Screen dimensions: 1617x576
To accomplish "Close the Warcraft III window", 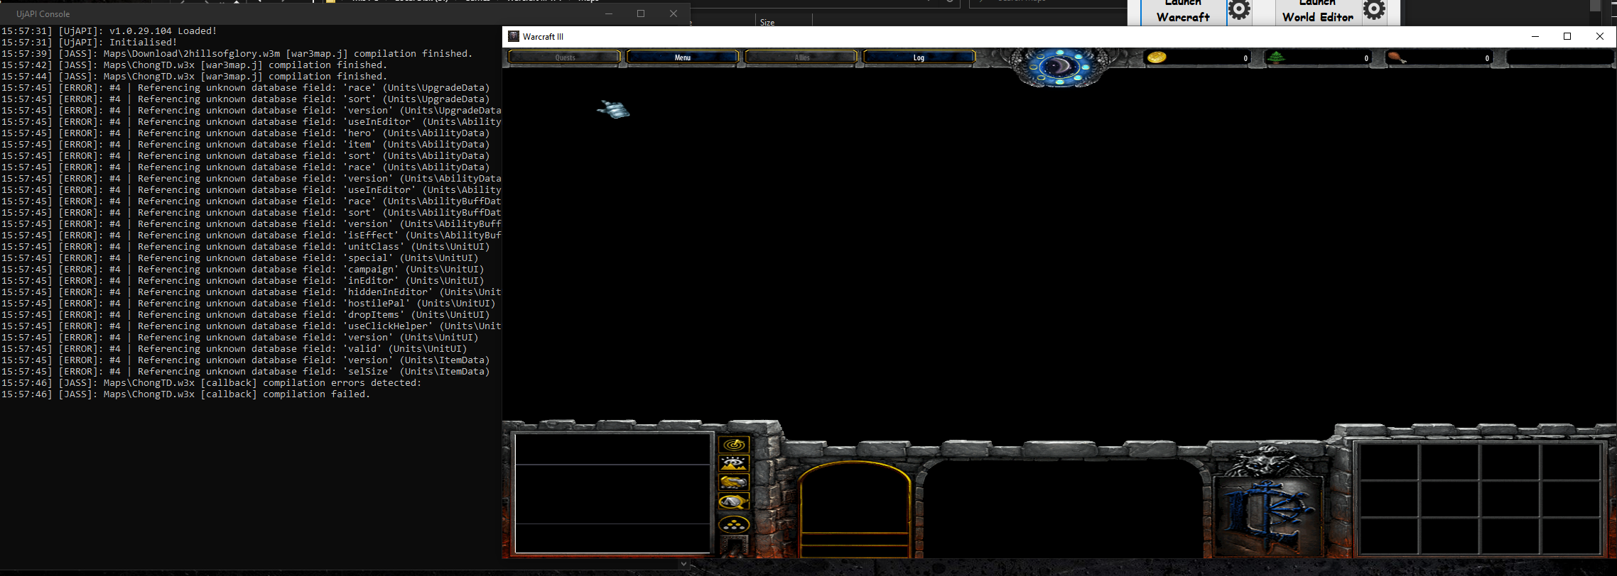I will click(x=1600, y=36).
